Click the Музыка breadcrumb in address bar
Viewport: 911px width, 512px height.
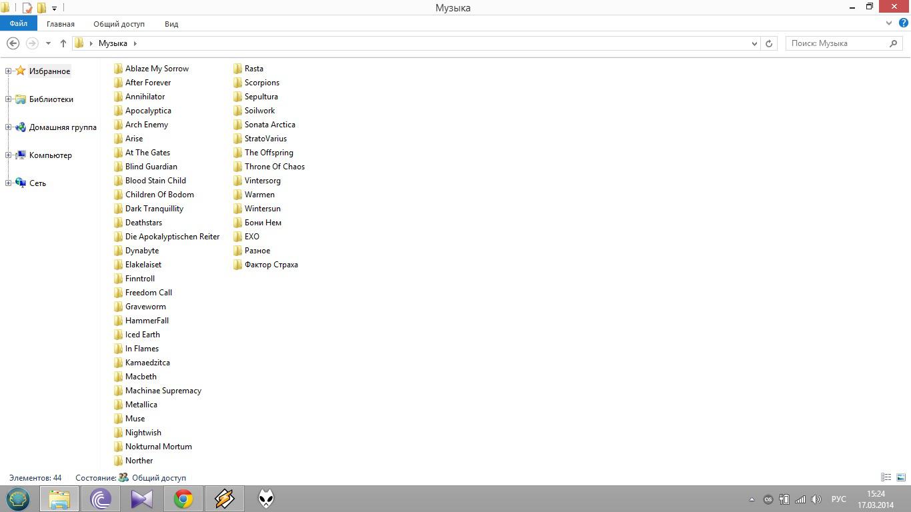113,43
